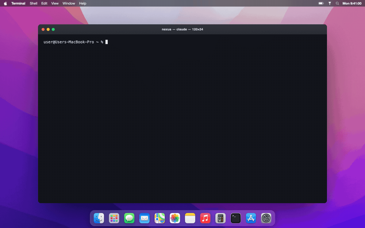Open Music from the Dock
This screenshot has width=365, height=228.
click(x=205, y=218)
